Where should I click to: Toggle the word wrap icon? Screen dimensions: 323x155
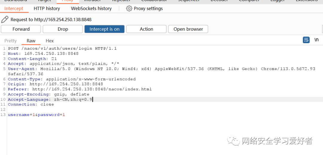306,40
